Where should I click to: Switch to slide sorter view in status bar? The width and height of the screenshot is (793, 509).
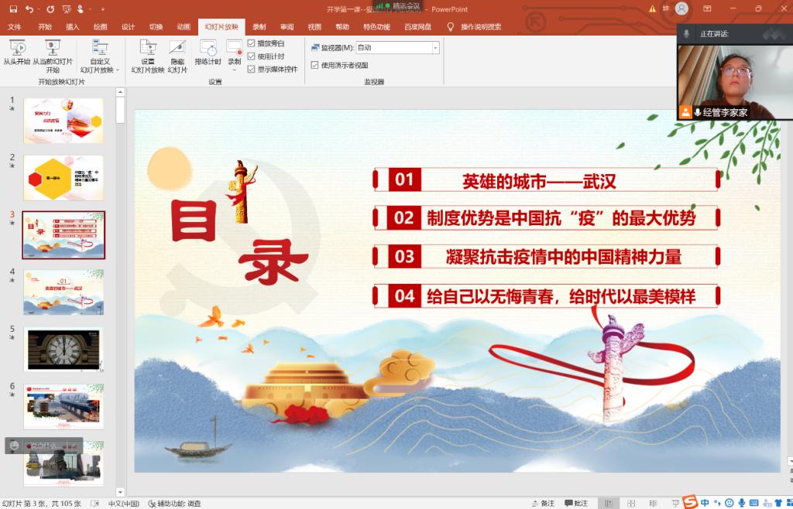(630, 504)
